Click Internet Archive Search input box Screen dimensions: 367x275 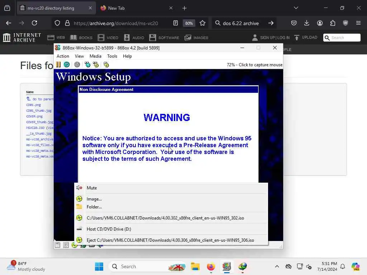click(x=342, y=38)
